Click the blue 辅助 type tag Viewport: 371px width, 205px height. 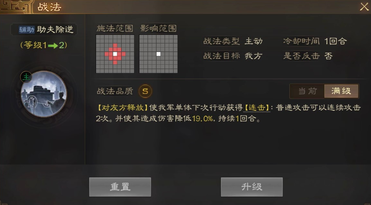click(27, 30)
